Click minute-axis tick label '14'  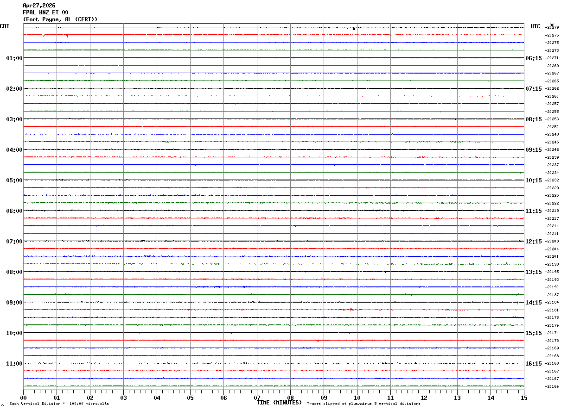pyautogui.click(x=491, y=398)
